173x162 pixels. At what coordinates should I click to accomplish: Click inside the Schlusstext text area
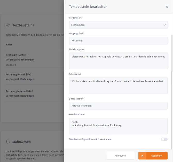point(118,86)
